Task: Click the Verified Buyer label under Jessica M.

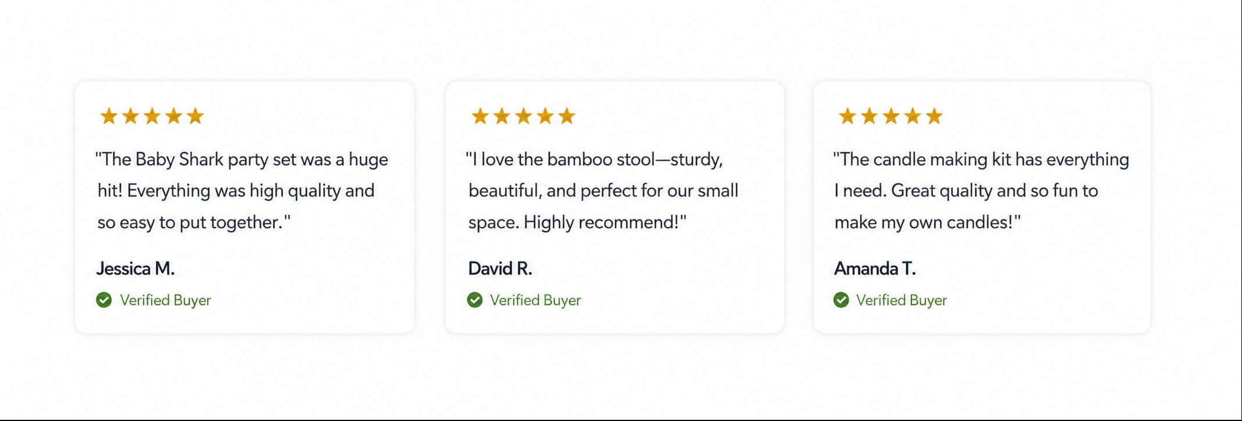Action: coord(165,300)
